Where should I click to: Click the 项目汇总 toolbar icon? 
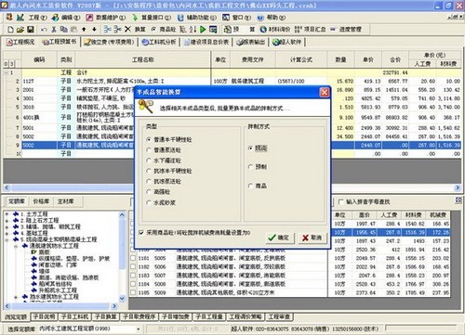(310, 29)
